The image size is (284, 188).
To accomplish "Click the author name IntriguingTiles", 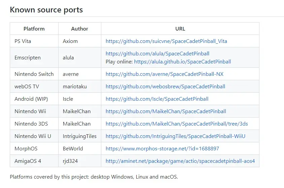I will coord(79,136).
